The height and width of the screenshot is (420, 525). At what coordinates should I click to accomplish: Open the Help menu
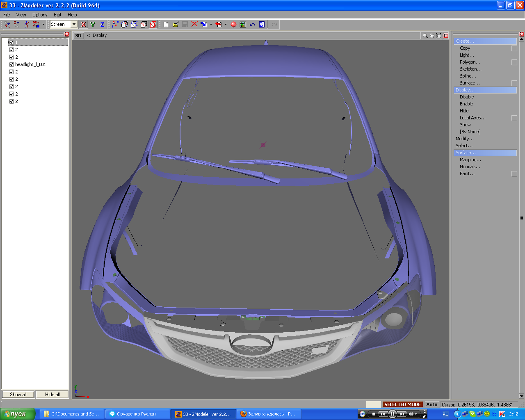(x=72, y=15)
